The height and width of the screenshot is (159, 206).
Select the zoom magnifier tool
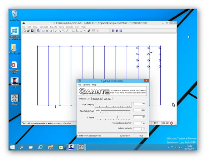pos(38,31)
